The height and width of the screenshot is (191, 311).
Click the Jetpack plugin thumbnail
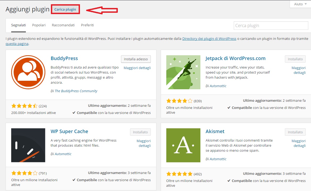[183, 72]
